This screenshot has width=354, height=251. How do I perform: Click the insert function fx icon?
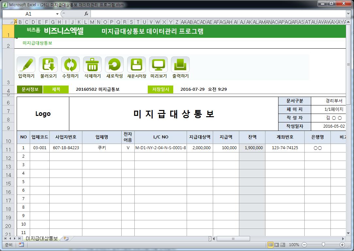[x=86, y=14]
